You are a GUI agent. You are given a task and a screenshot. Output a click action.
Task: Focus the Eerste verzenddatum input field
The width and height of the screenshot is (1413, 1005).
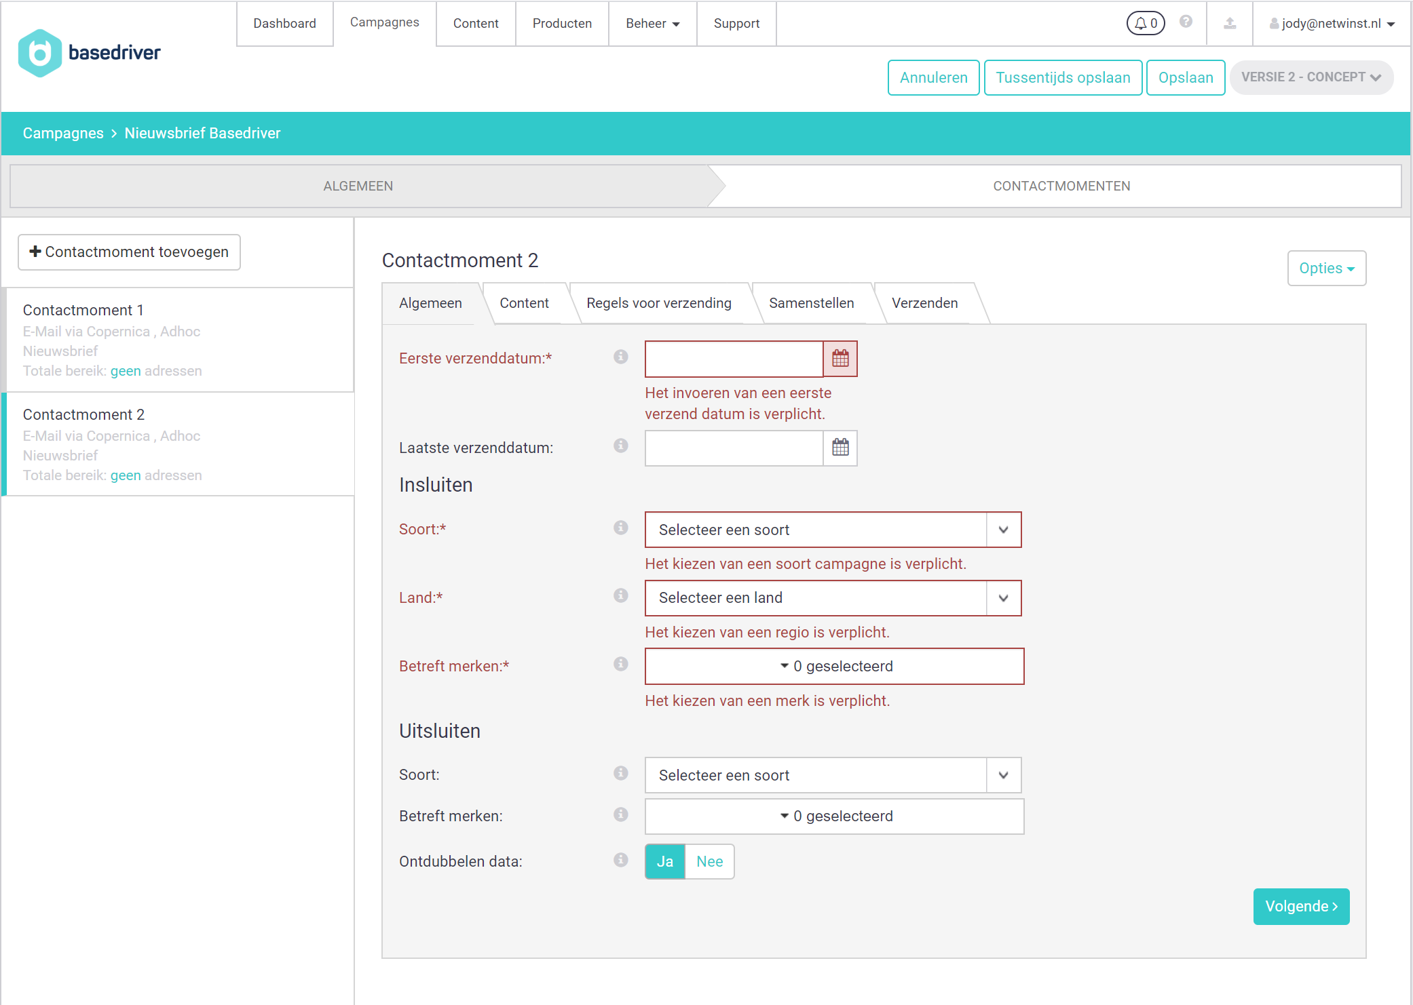click(x=734, y=359)
